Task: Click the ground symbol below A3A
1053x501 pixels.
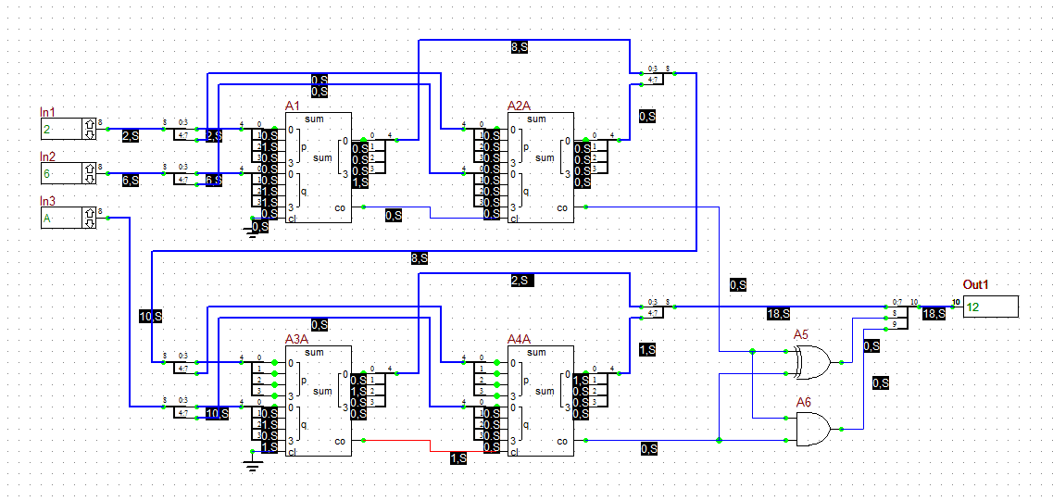Action: pos(252,463)
